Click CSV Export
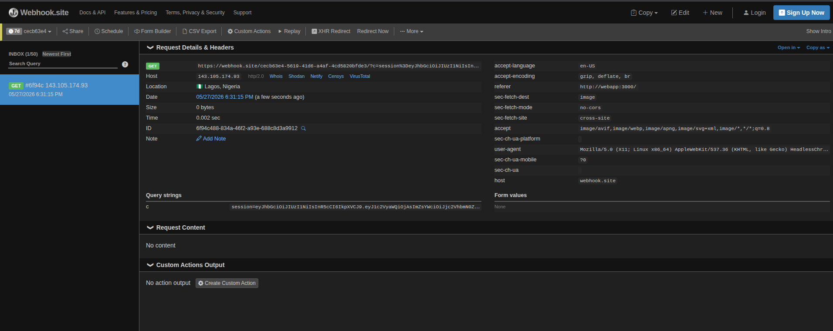Screen dimensions: 833x331 pos(199,31)
